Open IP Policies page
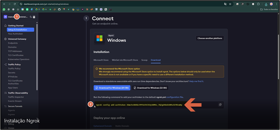 tap(13, 77)
